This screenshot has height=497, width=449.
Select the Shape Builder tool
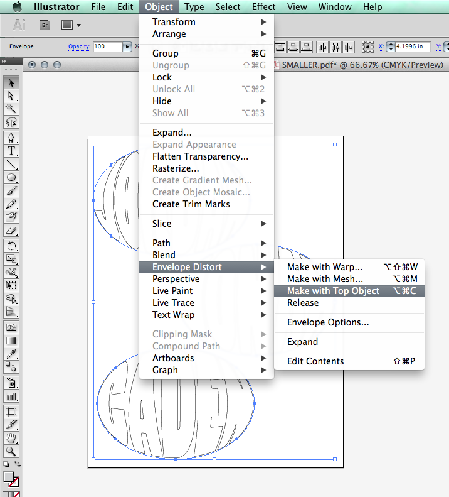(11, 298)
